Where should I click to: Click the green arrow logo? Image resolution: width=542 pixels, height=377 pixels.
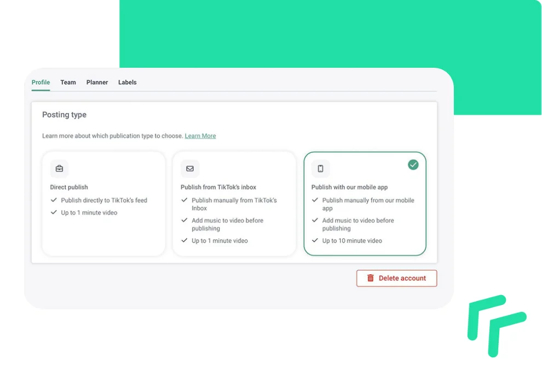[x=496, y=325]
